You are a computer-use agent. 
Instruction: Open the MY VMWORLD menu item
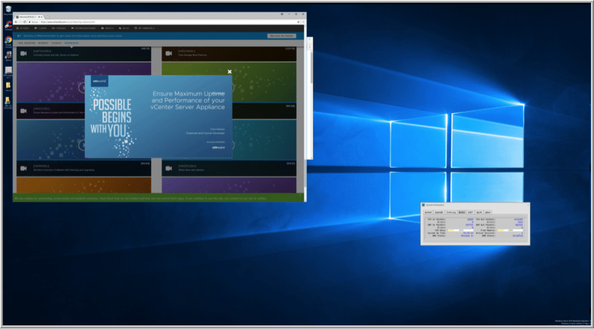[x=145, y=28]
